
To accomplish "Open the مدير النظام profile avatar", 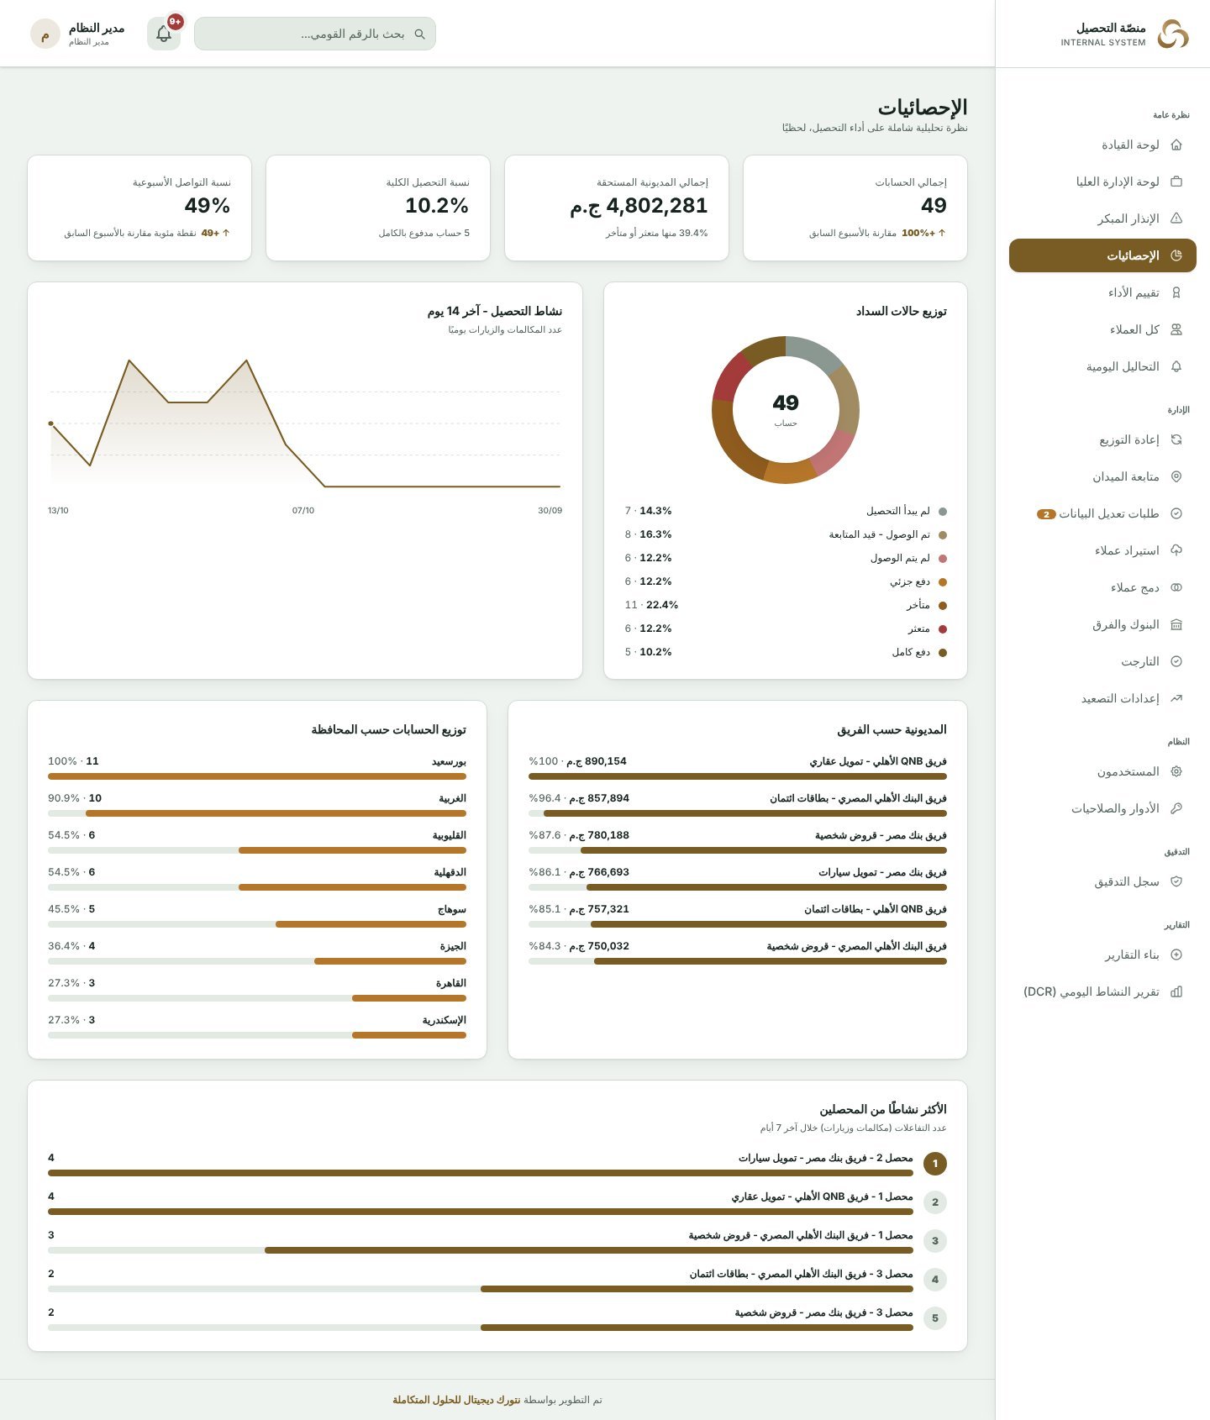I will 45,34.
